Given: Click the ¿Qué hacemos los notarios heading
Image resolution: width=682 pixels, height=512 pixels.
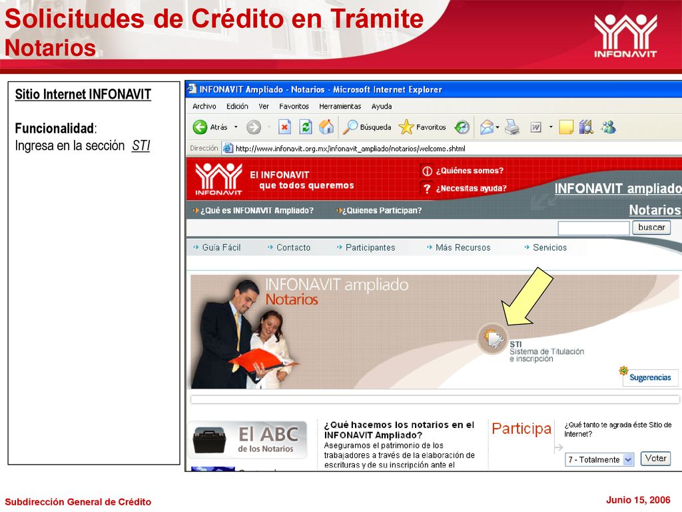Looking at the screenshot, I should coord(399,430).
